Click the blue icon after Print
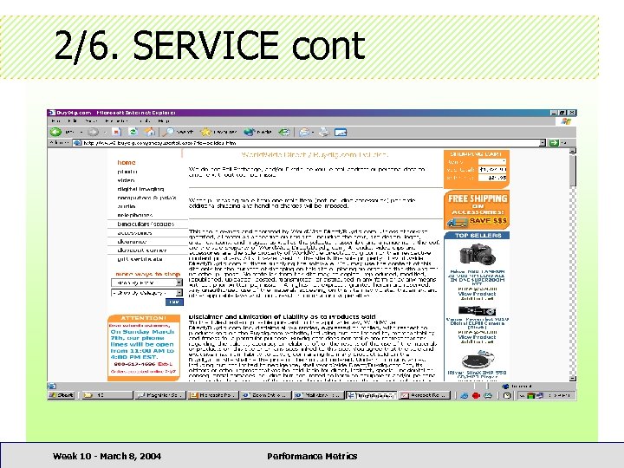Viewport: 624px width, 468px height. click(341, 132)
